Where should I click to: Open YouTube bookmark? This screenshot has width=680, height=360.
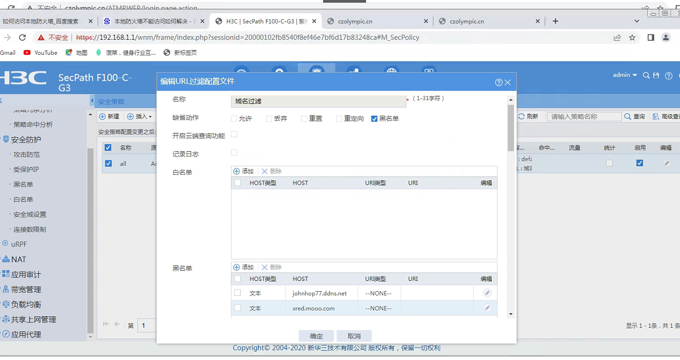(x=40, y=53)
